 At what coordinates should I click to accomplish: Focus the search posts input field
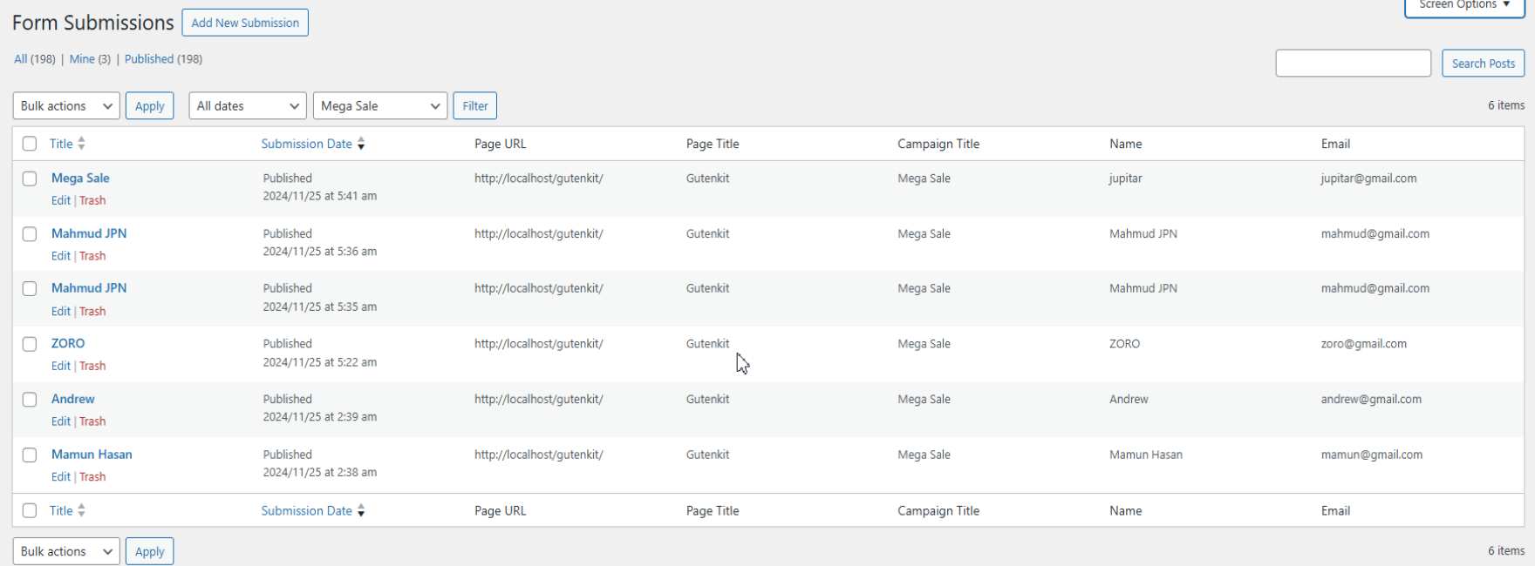click(1353, 64)
